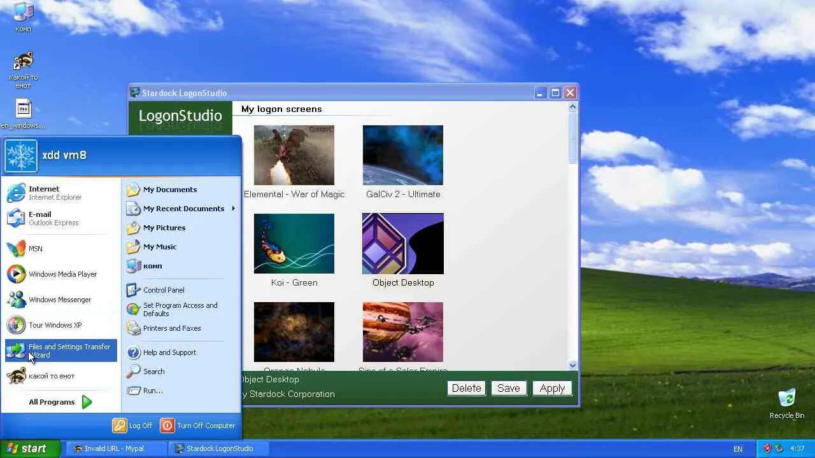Open MSN from the Start menu
The height and width of the screenshot is (458, 815).
click(61, 249)
